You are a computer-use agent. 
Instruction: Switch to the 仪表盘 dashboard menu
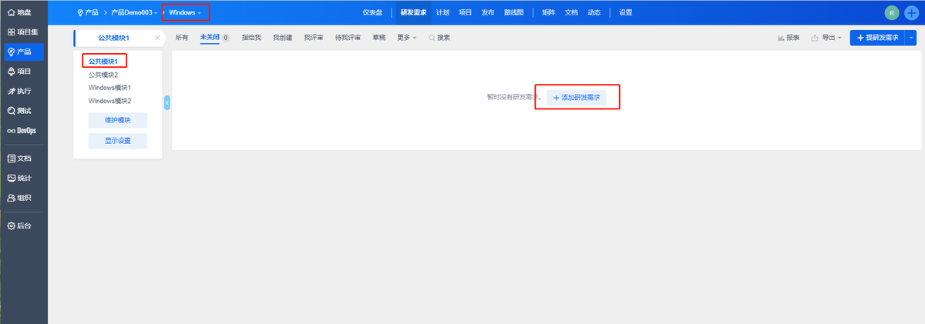[372, 12]
